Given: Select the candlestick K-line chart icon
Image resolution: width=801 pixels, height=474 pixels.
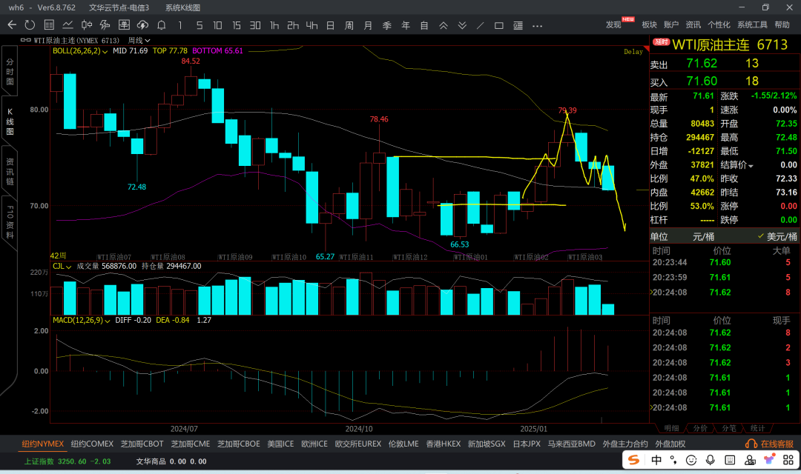Looking at the screenshot, I should point(86,25).
